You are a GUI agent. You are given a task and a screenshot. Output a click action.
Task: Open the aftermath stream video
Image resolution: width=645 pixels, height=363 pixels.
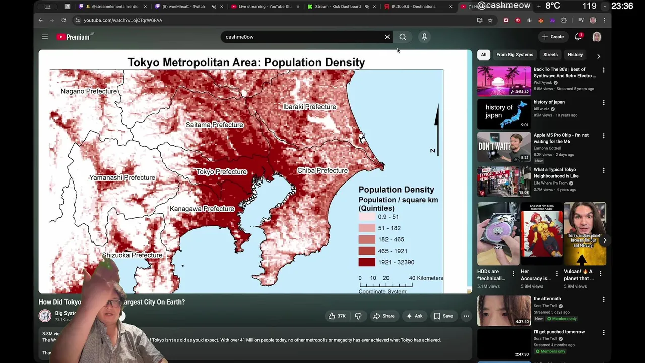tap(504, 311)
